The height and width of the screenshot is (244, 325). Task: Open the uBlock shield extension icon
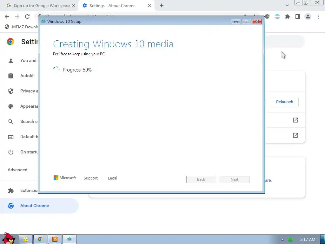267,17
